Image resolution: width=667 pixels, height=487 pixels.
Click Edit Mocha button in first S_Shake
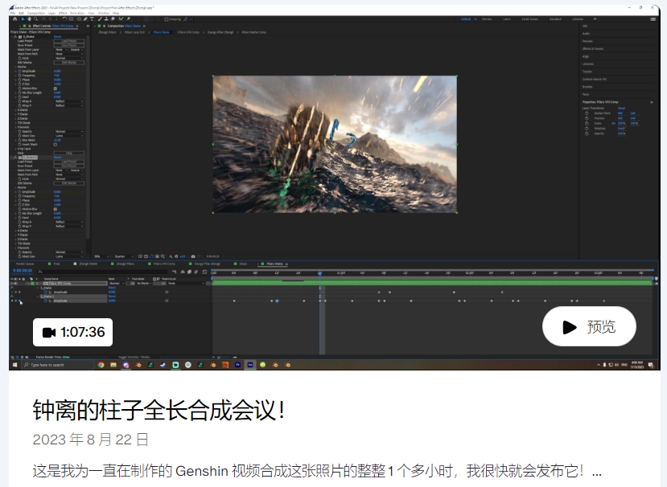click(69, 63)
